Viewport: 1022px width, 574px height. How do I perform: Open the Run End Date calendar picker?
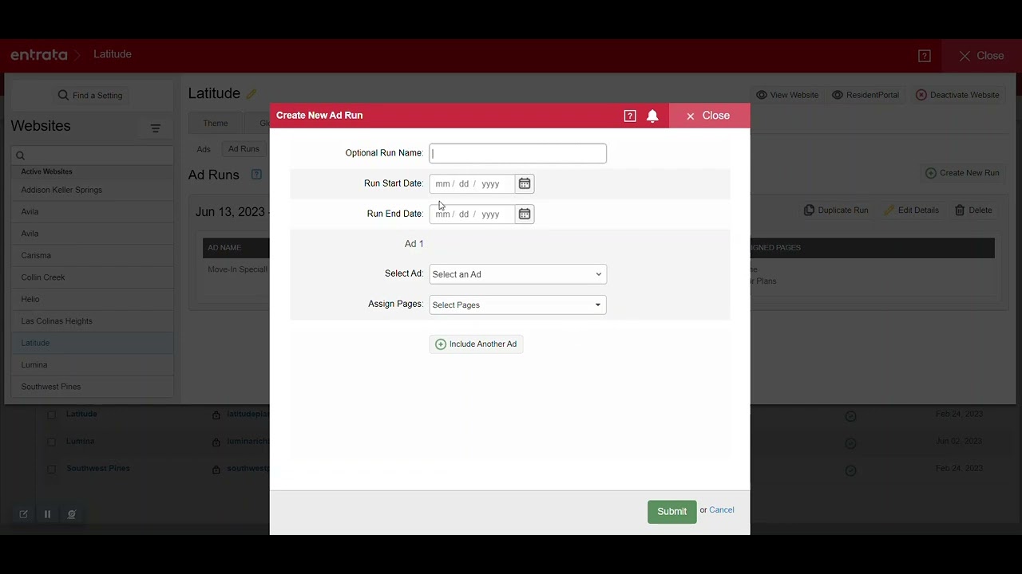(525, 214)
